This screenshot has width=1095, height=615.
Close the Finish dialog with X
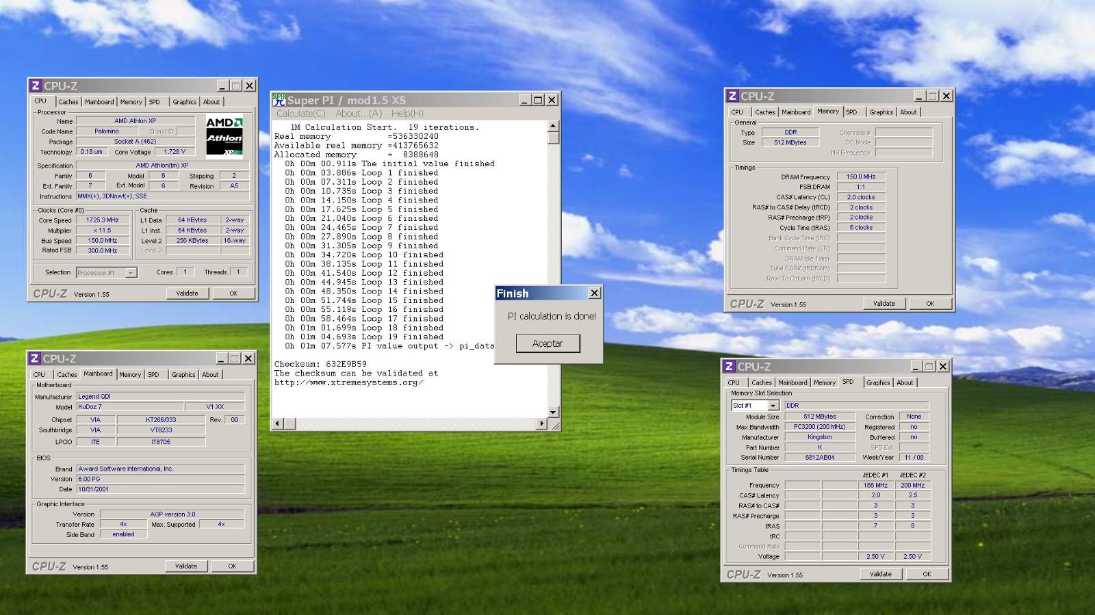(594, 293)
